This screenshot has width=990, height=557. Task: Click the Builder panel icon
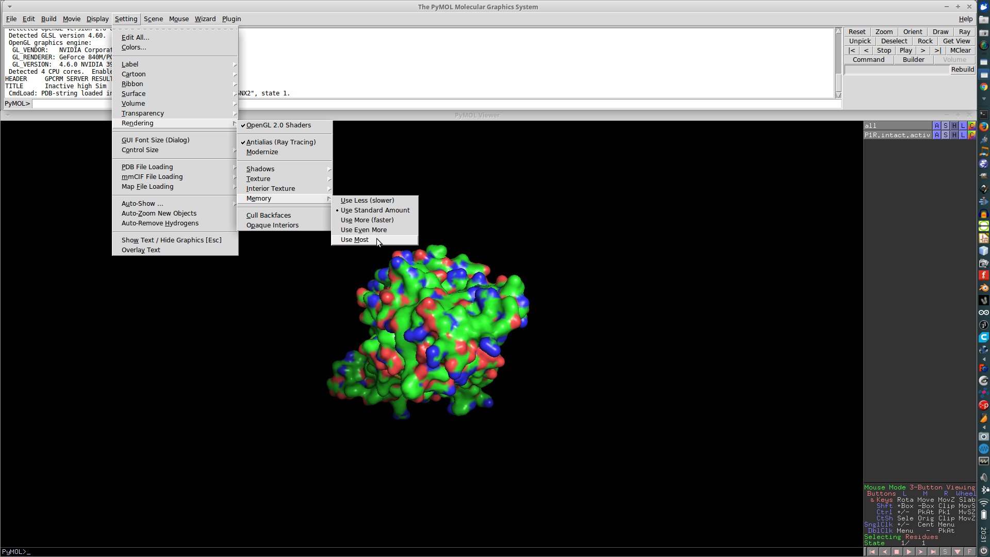pos(913,60)
